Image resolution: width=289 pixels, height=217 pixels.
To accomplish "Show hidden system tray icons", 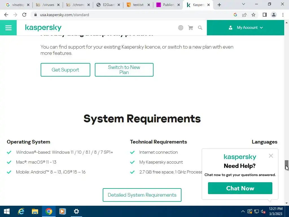I will click(243, 211).
